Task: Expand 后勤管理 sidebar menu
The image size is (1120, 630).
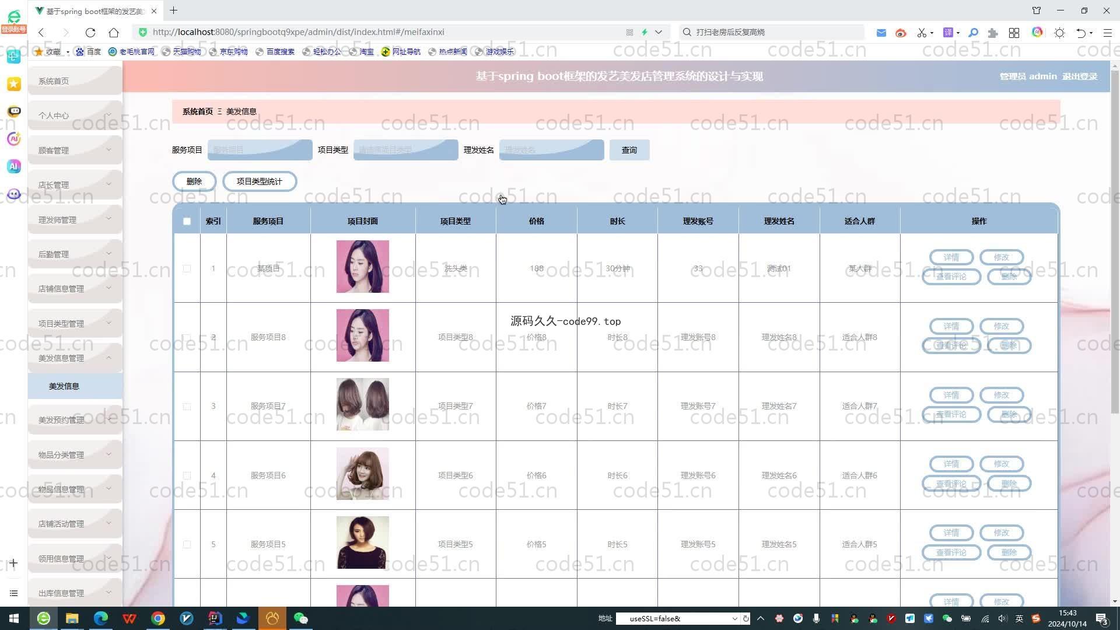Action: coord(75,254)
